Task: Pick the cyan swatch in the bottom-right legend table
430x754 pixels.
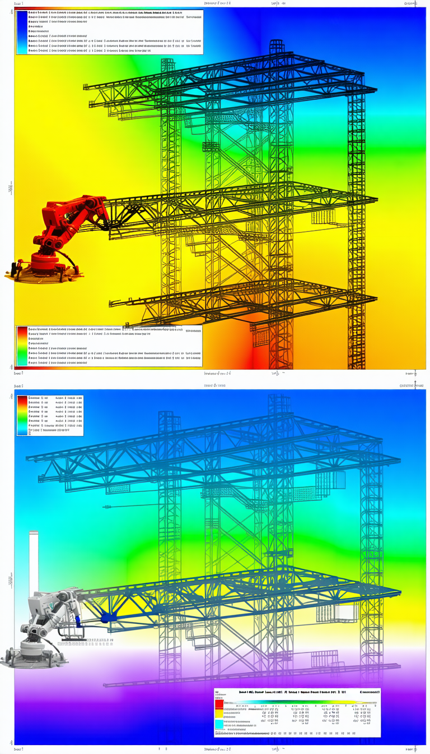Action: [x=219, y=724]
